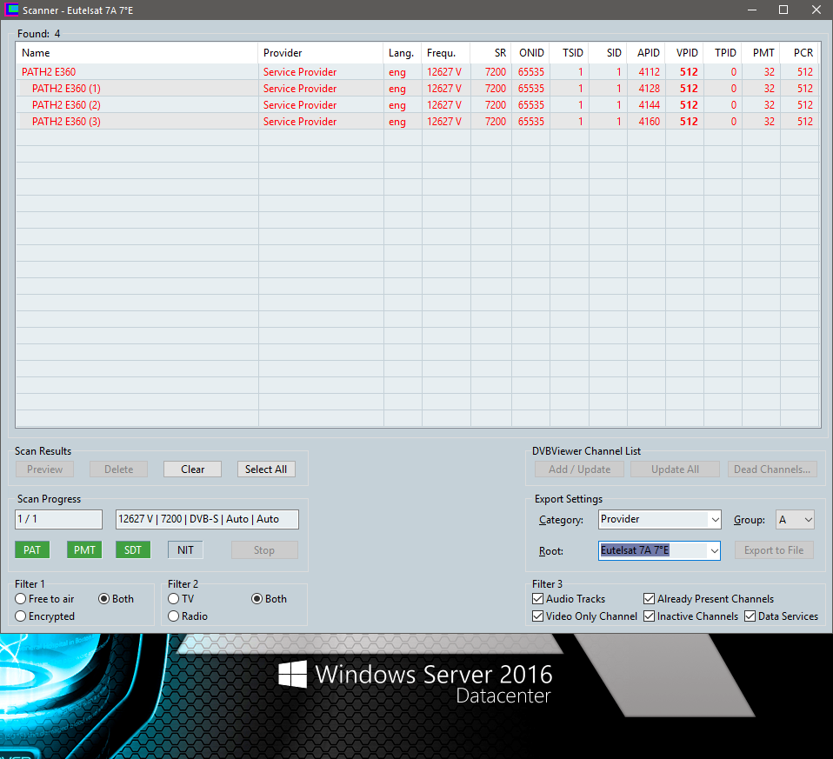Click the Stop scan button

[x=264, y=550]
